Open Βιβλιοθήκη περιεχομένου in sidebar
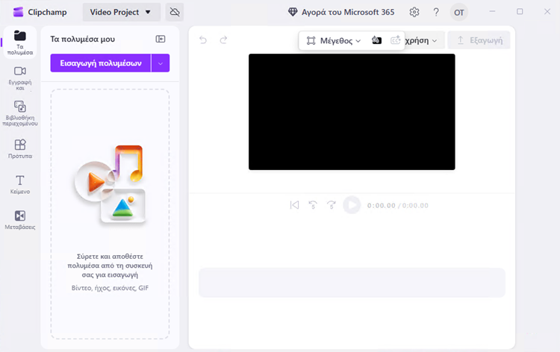 pos(20,113)
